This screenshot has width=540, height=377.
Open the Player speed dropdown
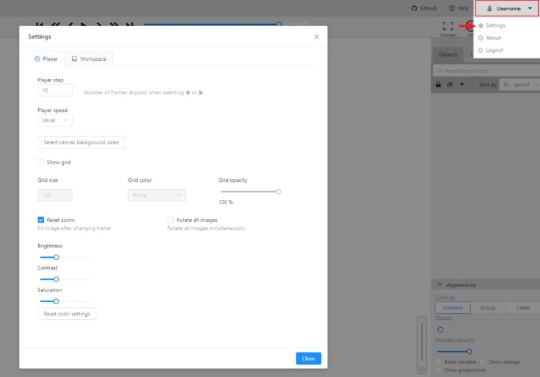pyautogui.click(x=55, y=120)
